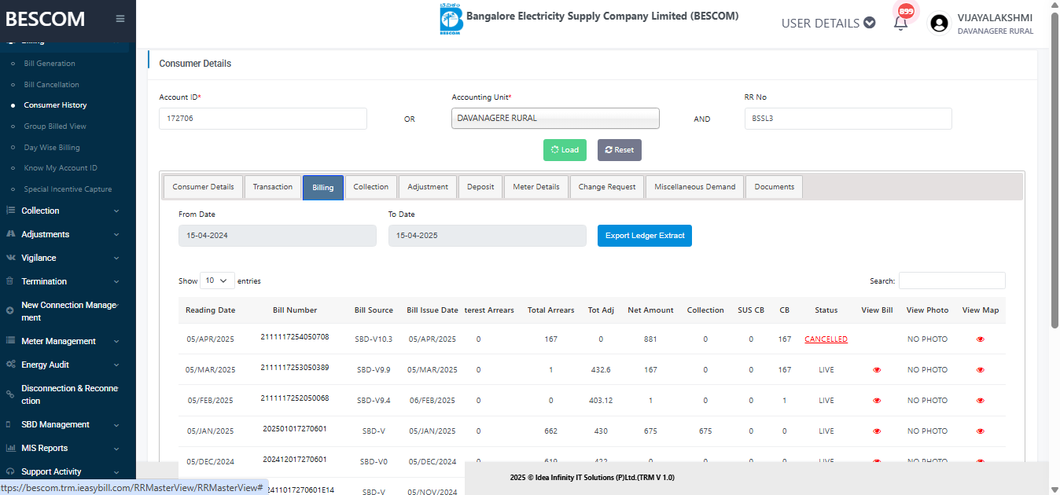Image resolution: width=1060 pixels, height=495 pixels.
Task: Click the MIS Reports chart icon
Action: coord(10,448)
